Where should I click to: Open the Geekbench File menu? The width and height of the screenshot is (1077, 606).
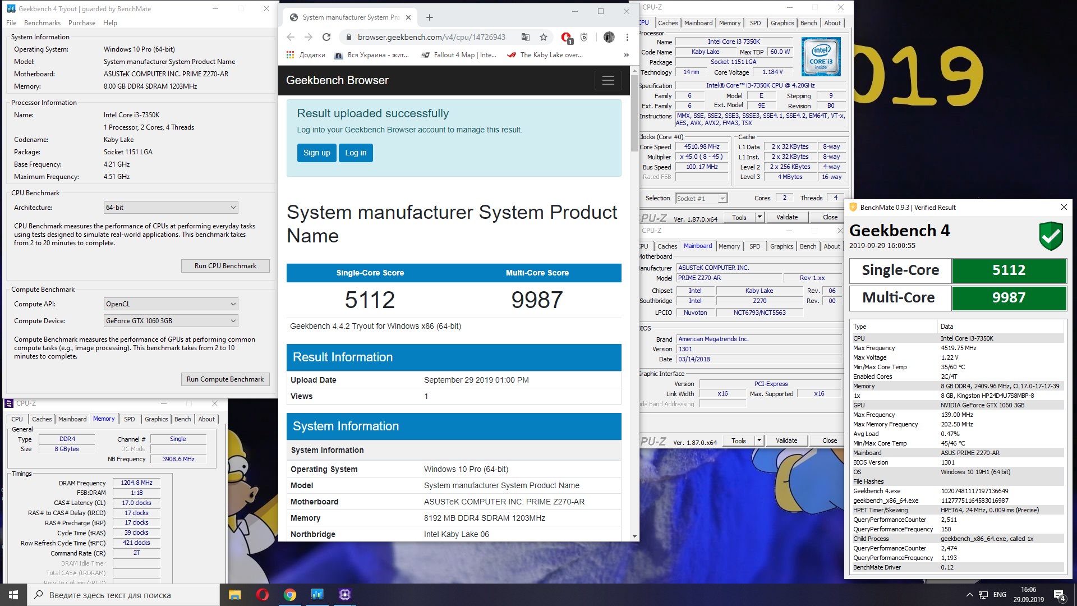(x=11, y=23)
